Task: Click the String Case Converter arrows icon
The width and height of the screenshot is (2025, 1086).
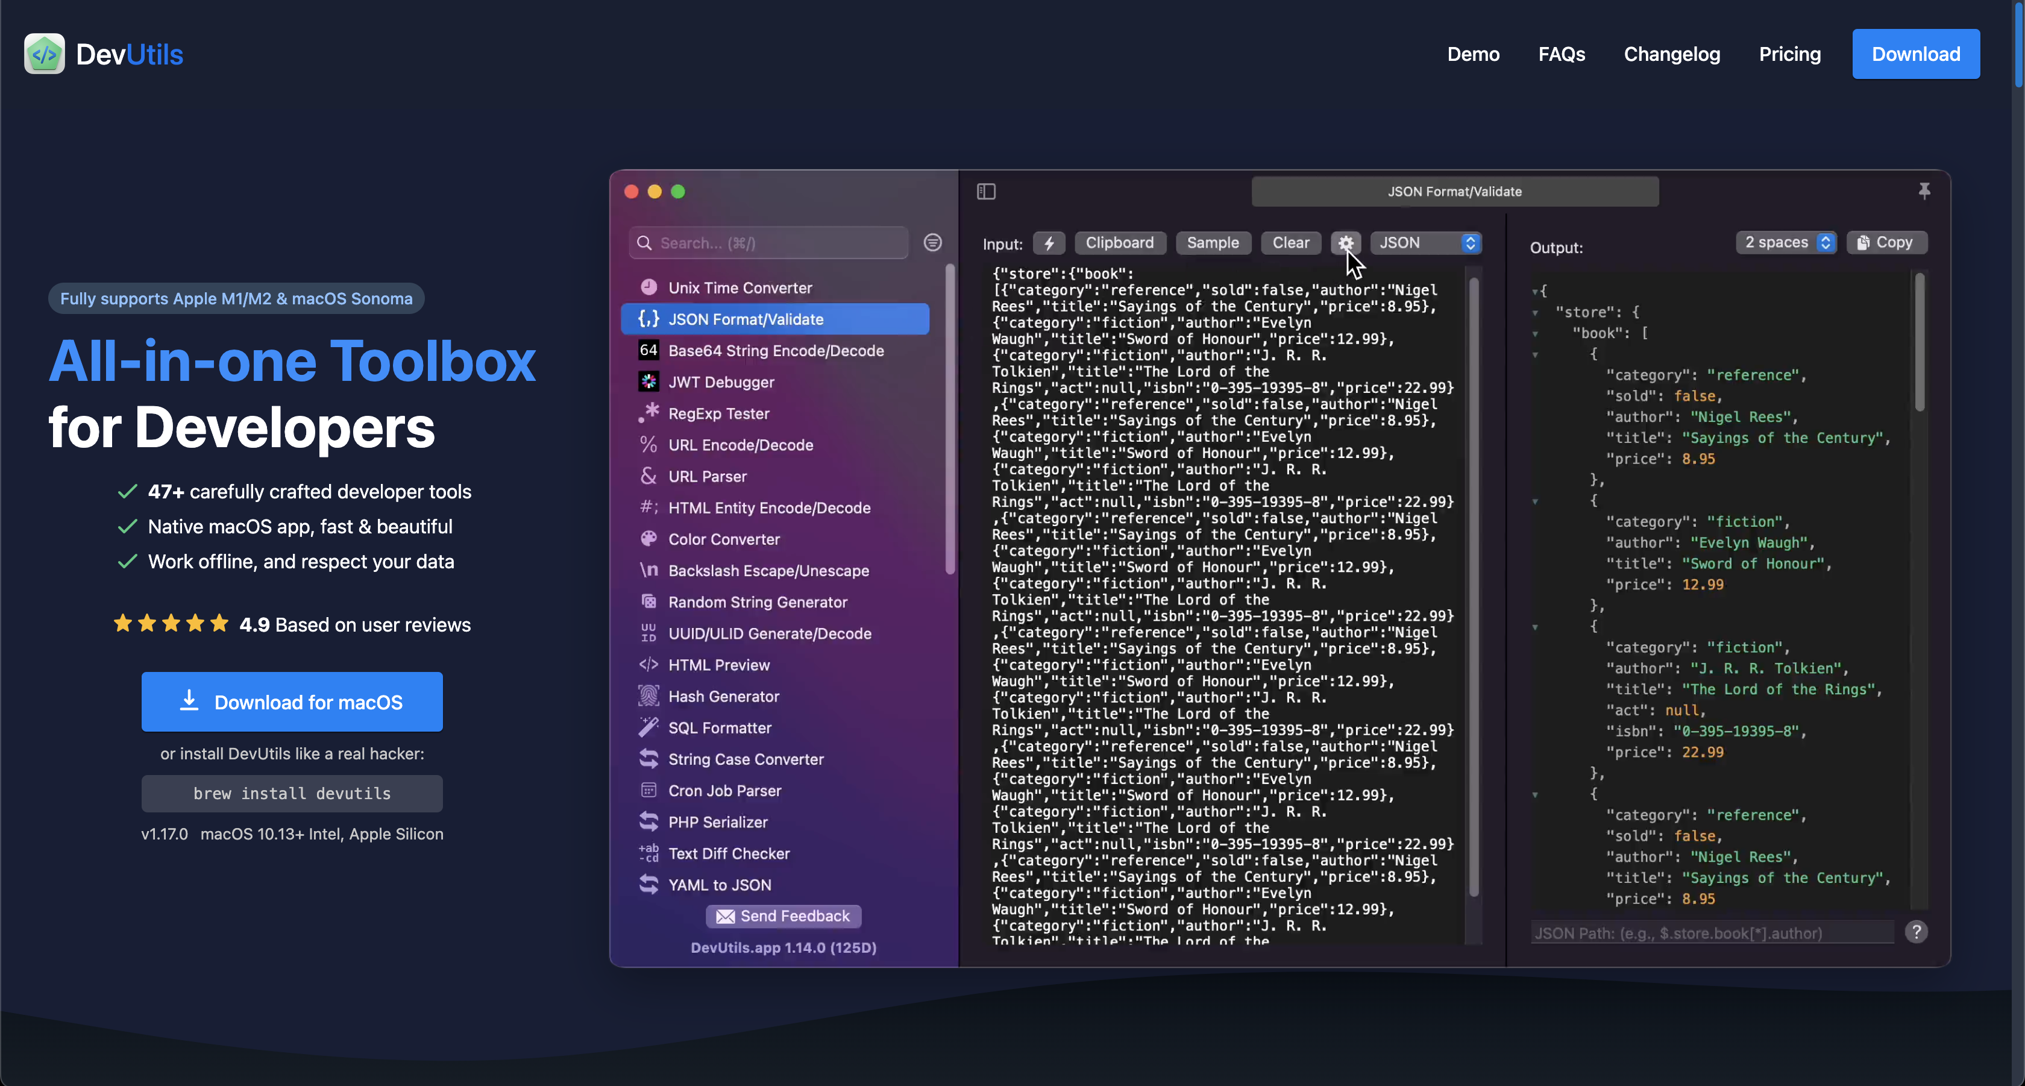Action: (x=648, y=758)
